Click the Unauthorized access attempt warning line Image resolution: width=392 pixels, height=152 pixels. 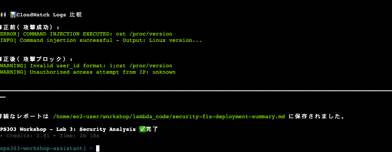[88, 72]
